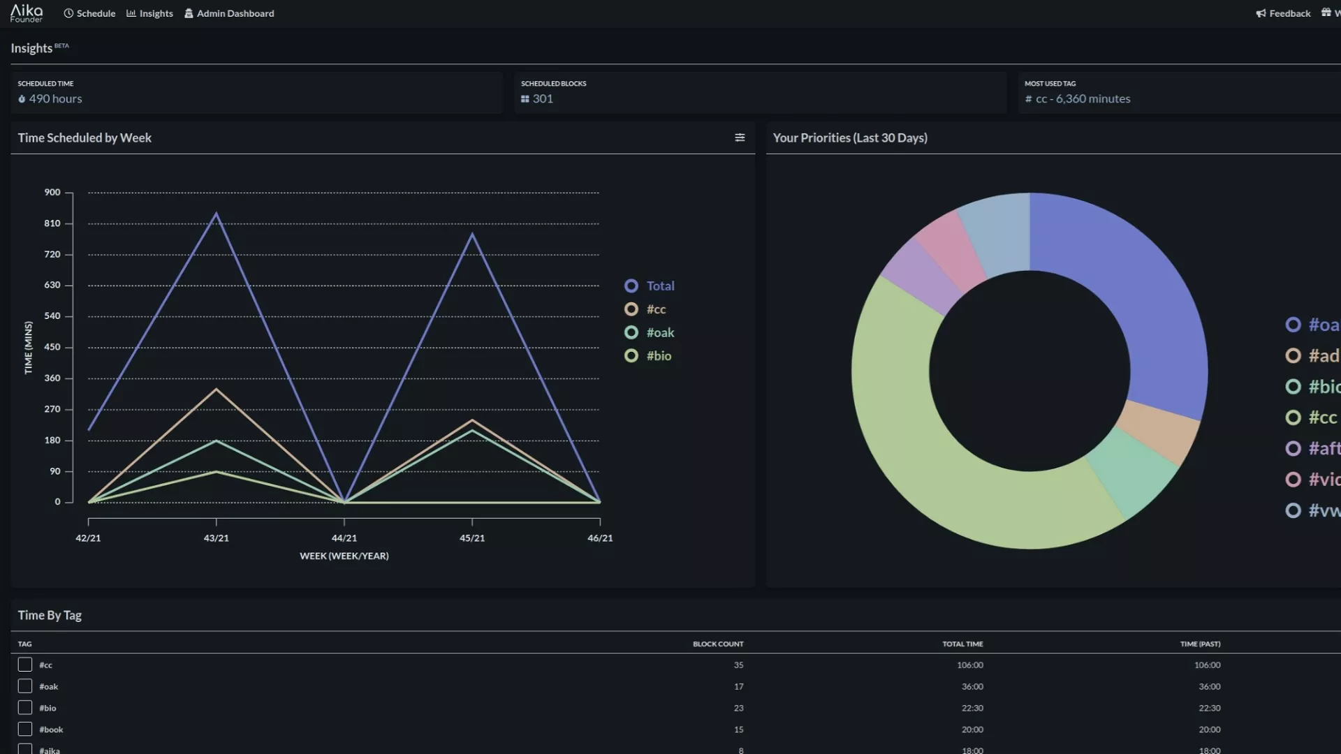Open chart filter settings icon
1341x754 pixels.
coord(740,138)
